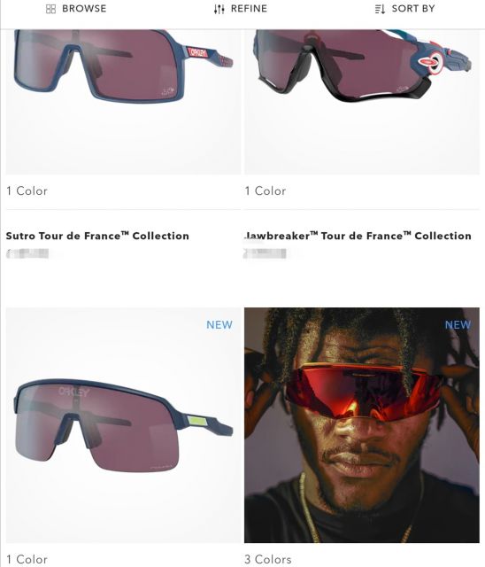This screenshot has width=485, height=567.
Task: Click the "3 Colors" label under model photo
Action: coord(268,559)
